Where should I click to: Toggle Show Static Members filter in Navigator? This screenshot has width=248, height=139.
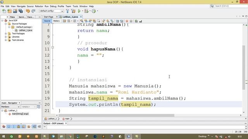pyautogui.click(x=14, y=126)
